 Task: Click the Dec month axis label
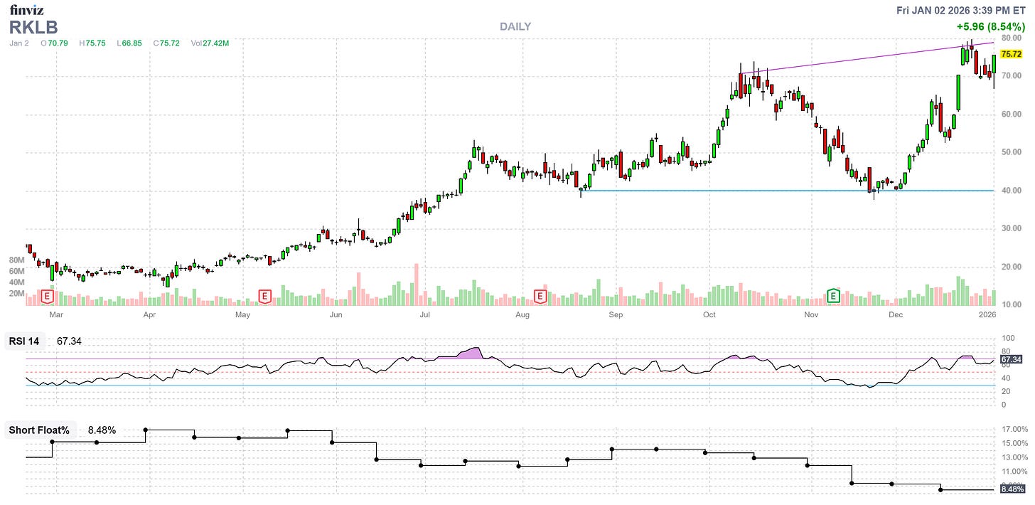(896, 314)
